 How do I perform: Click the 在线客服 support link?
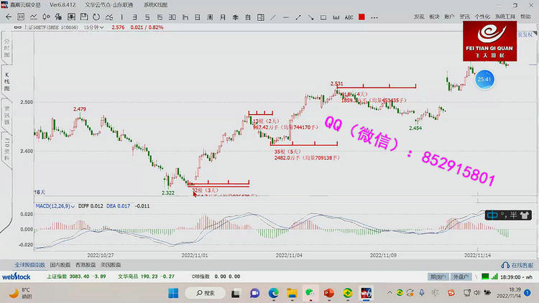point(519,265)
